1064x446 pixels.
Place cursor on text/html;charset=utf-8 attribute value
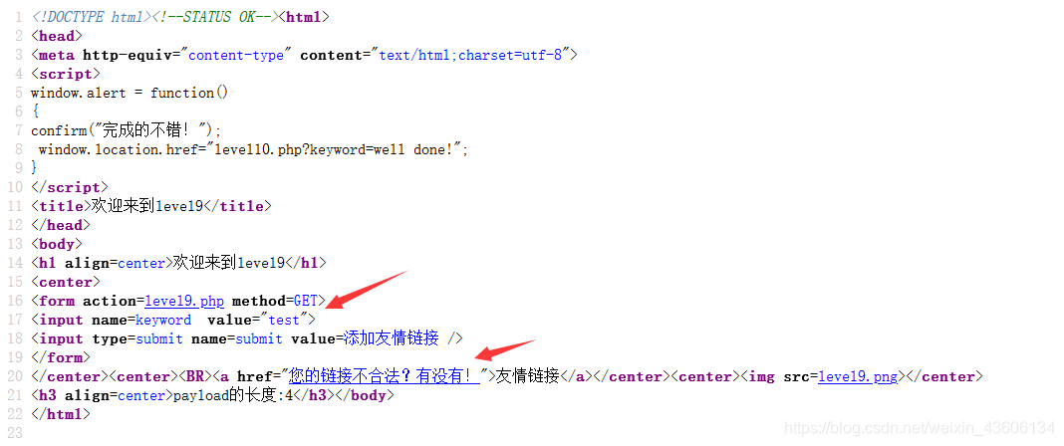pos(470,56)
